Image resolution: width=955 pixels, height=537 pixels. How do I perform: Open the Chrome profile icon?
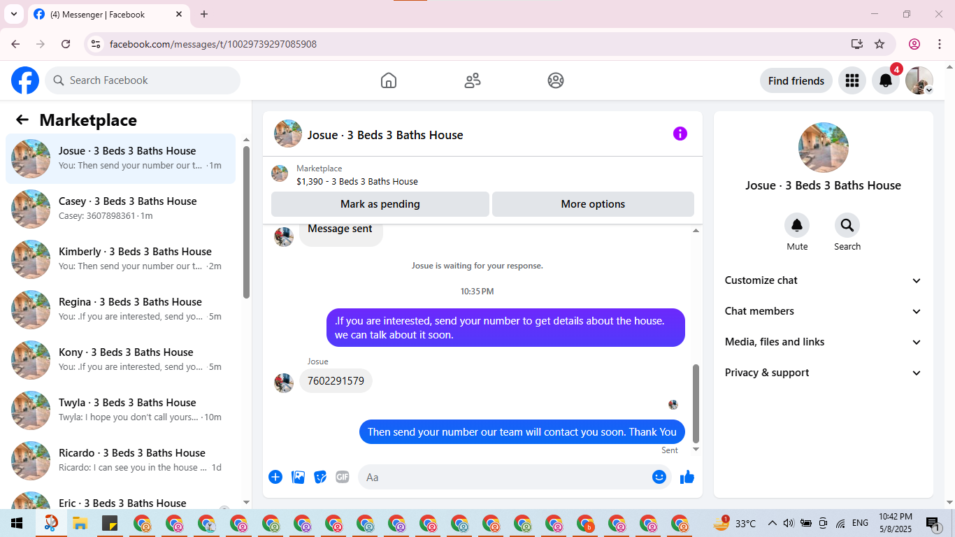914,44
